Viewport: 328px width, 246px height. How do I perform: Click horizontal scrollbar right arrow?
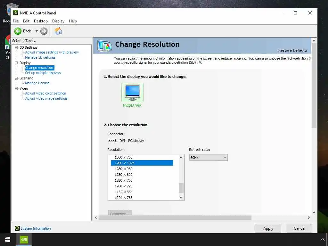click(309, 218)
